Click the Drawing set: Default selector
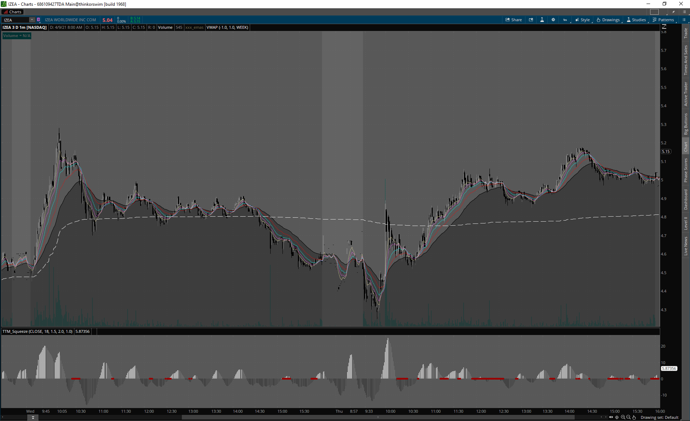Screen dimensions: 690x421 [x=659, y=417]
